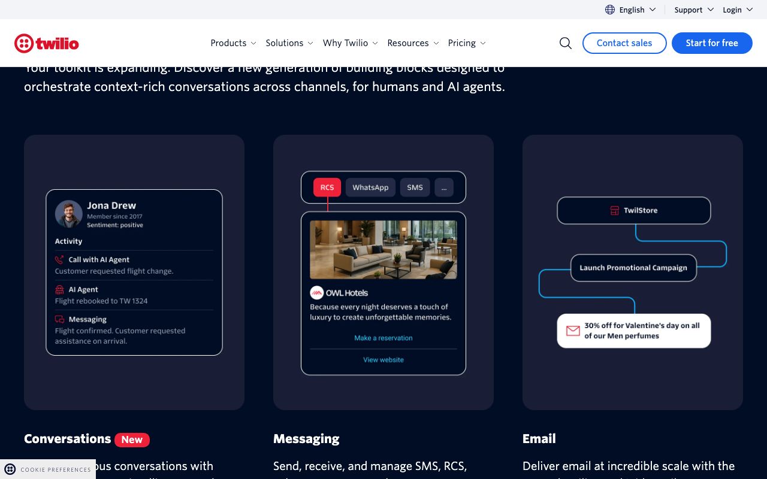Click the TwilStore shop icon
This screenshot has width=767, height=479.
coord(614,211)
